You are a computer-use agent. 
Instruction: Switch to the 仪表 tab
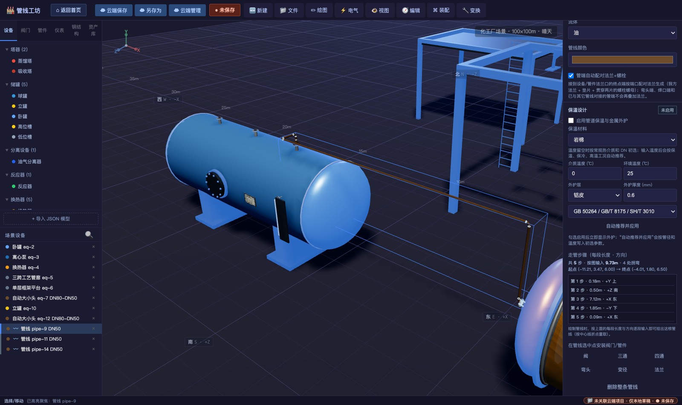(59, 30)
